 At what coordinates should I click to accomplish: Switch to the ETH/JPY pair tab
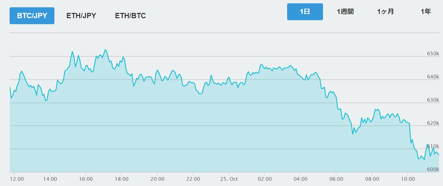click(x=81, y=16)
